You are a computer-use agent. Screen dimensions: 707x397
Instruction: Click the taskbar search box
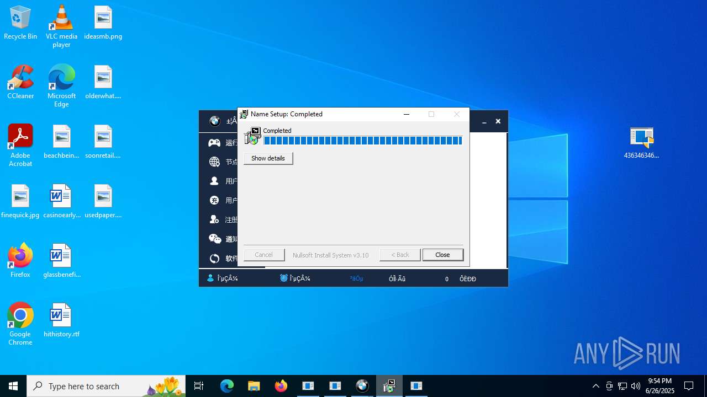(x=106, y=386)
